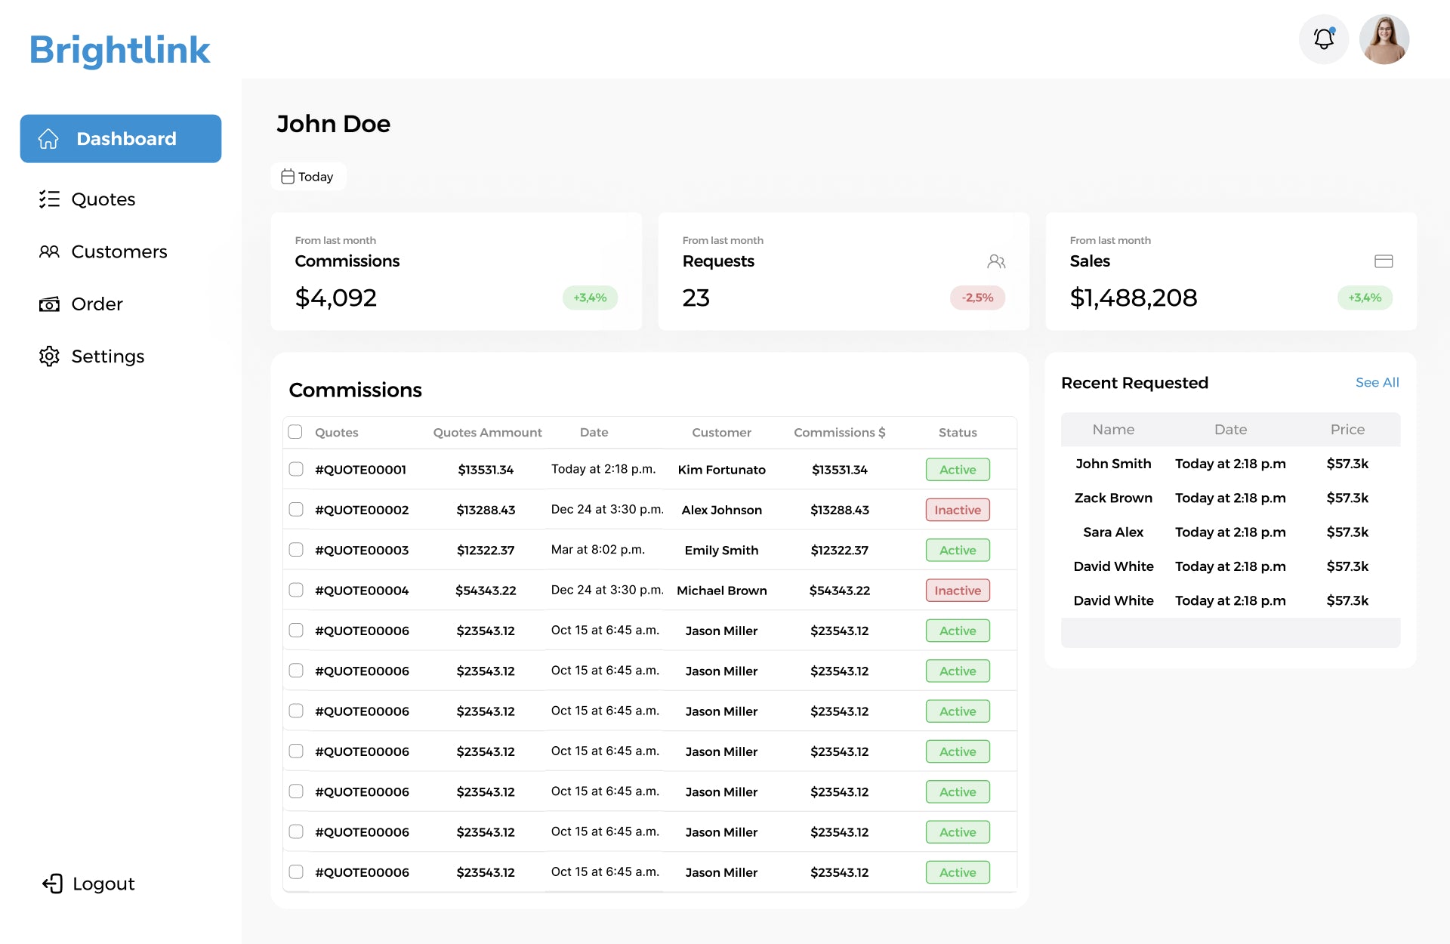Open the user profile avatar
Viewport: 1450px width, 944px height.
click(1384, 39)
